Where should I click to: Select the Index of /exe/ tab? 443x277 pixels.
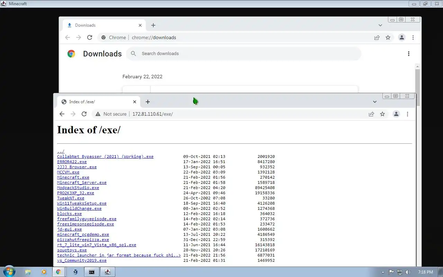point(98,102)
